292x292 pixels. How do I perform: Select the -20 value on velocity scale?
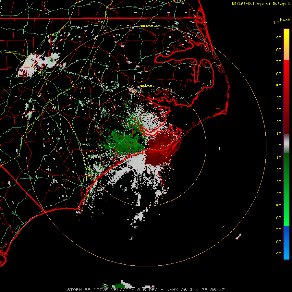pyautogui.click(x=277, y=170)
